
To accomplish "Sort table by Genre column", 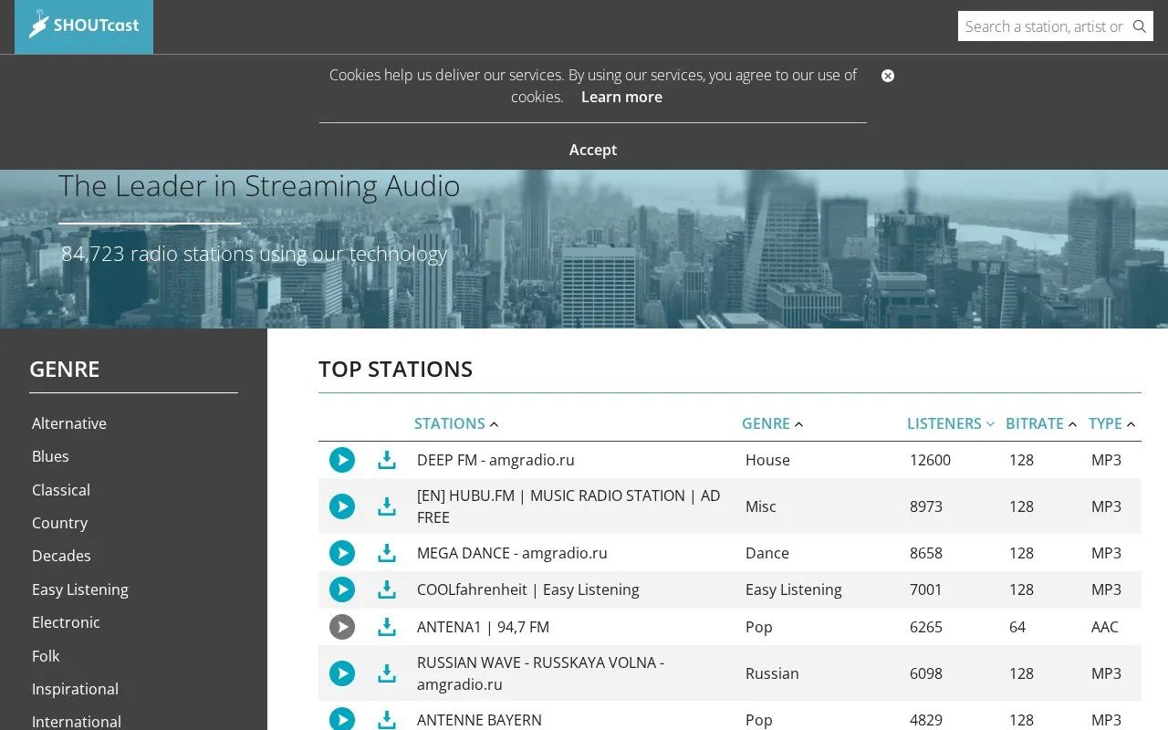I will coord(772,423).
